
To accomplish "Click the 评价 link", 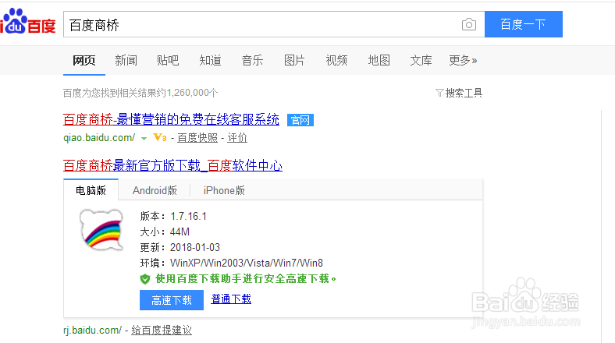I will coord(237,138).
